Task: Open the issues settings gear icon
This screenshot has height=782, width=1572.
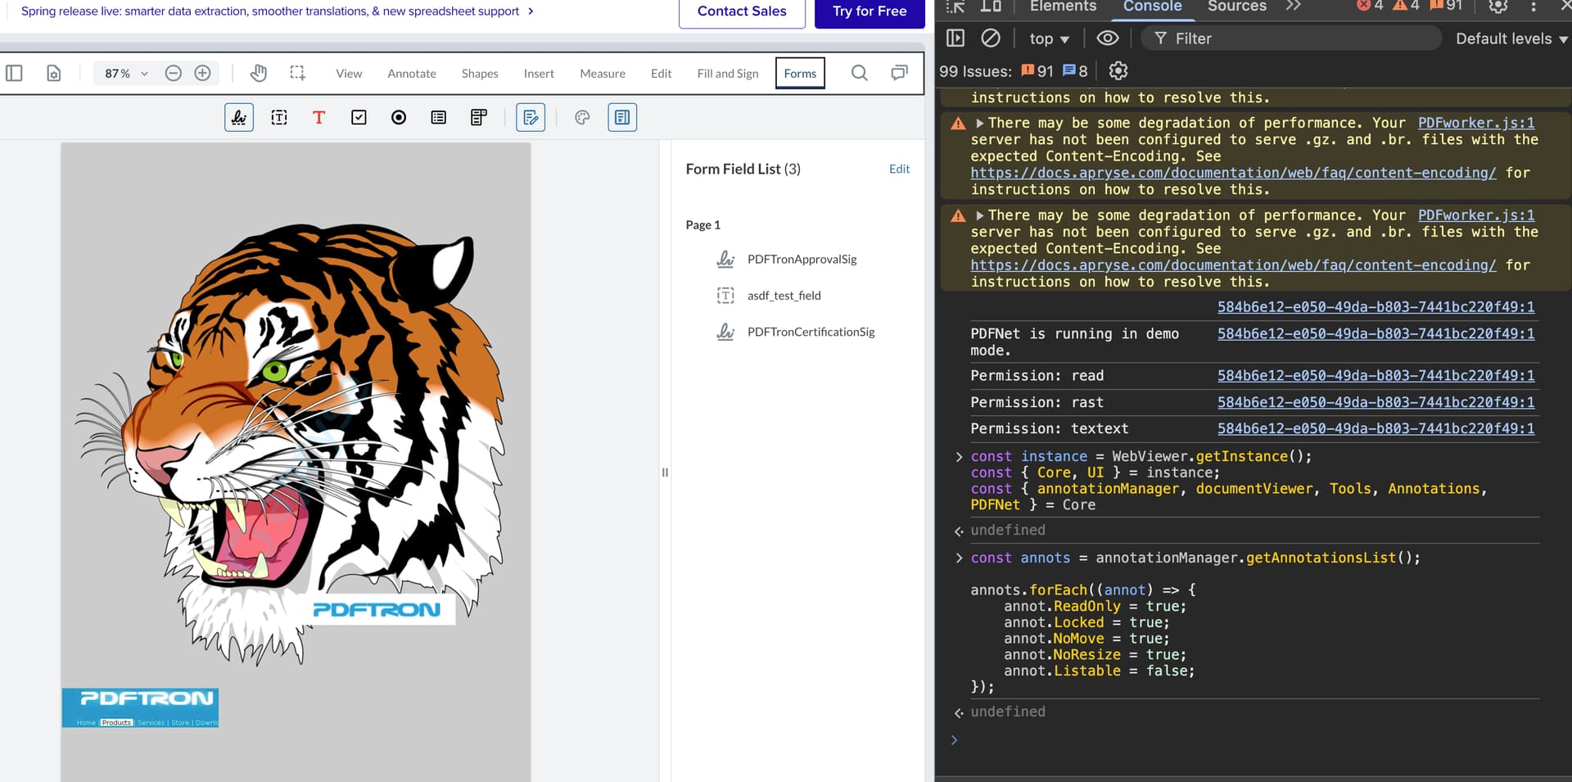Action: [x=1118, y=70]
